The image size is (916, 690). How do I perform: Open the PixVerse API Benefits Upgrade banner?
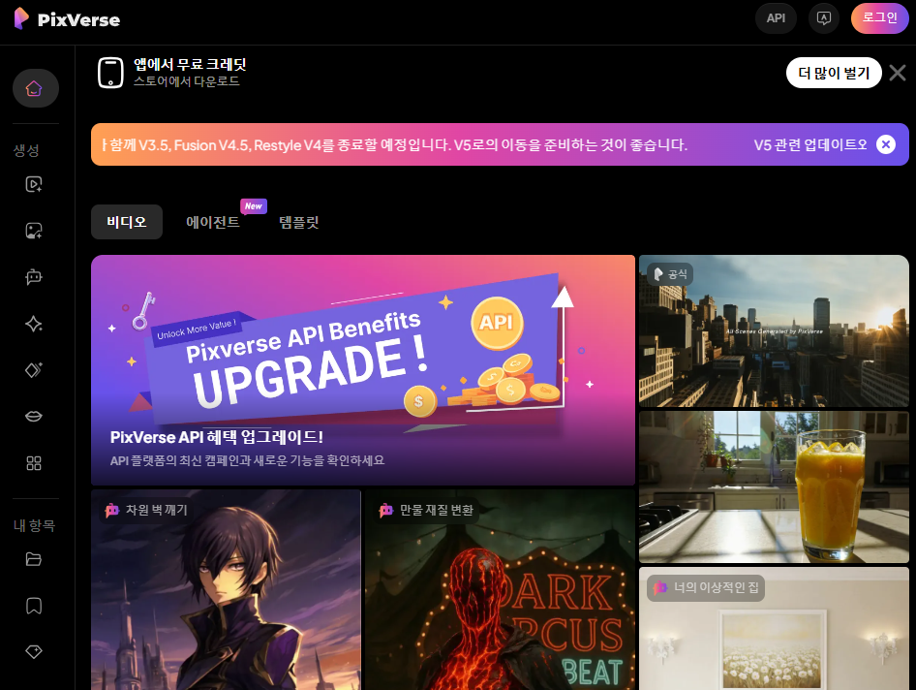(x=363, y=369)
